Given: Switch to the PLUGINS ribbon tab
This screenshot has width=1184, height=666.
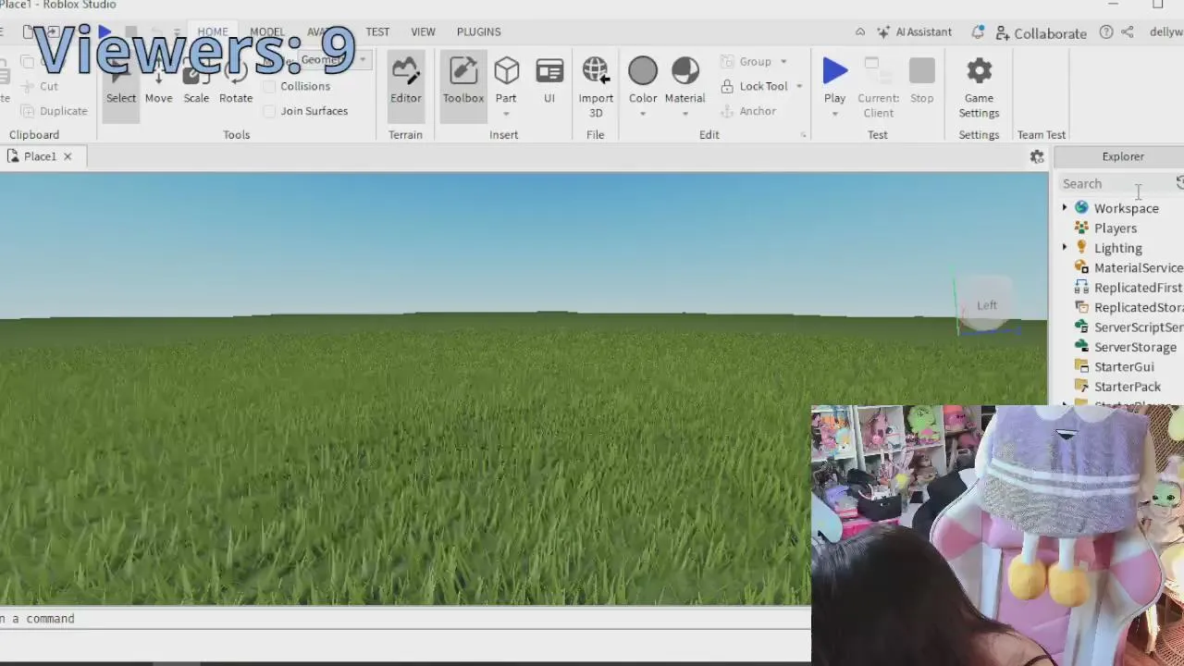Looking at the screenshot, I should (x=478, y=31).
